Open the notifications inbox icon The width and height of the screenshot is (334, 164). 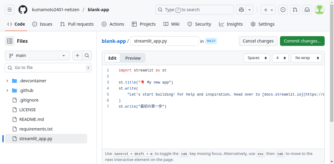coord(307,10)
